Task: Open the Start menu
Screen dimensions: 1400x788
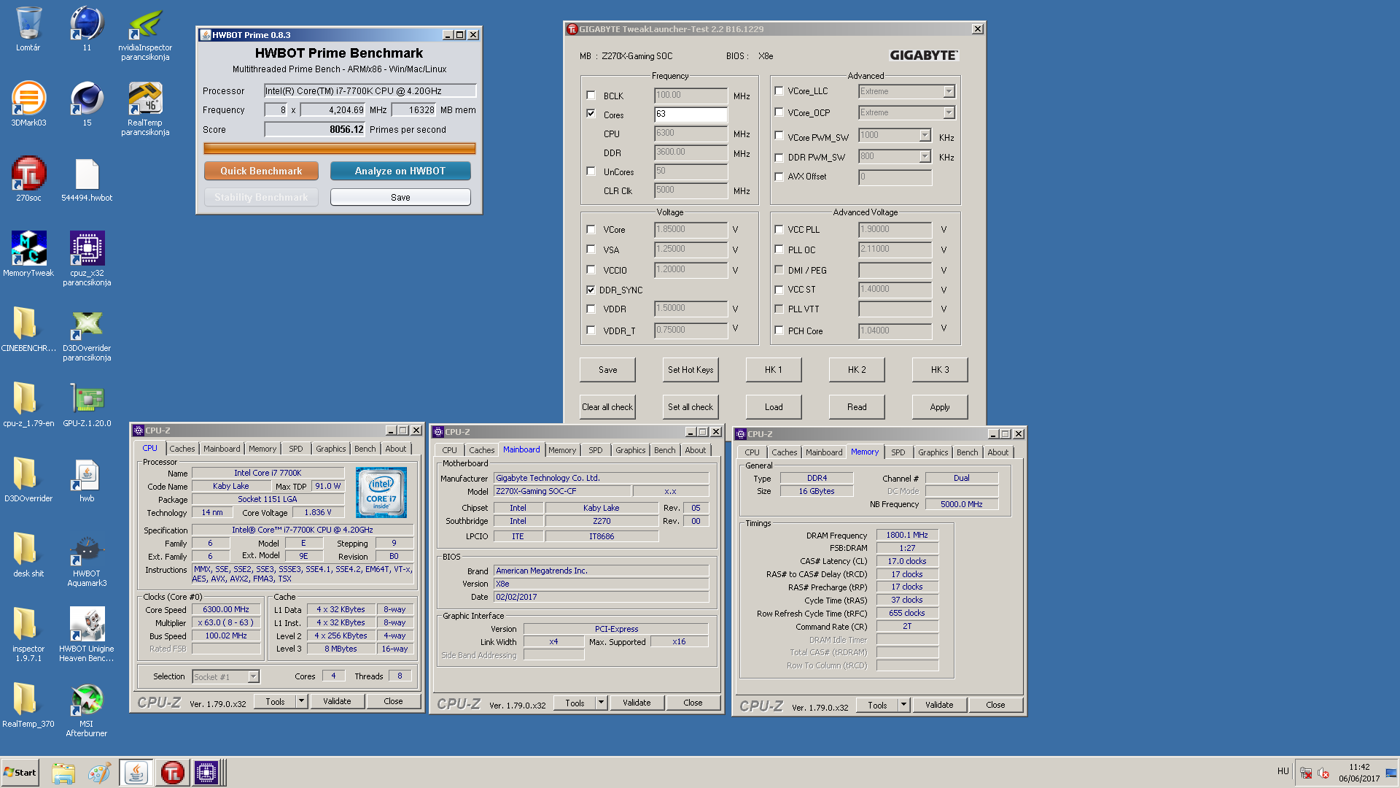Action: pyautogui.click(x=20, y=773)
